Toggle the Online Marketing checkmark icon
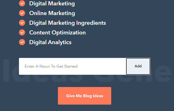 coord(22,13)
